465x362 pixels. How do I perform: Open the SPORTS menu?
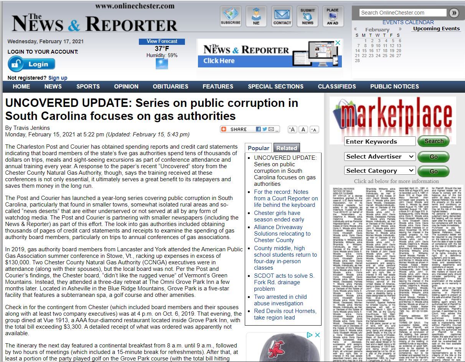[x=88, y=87]
